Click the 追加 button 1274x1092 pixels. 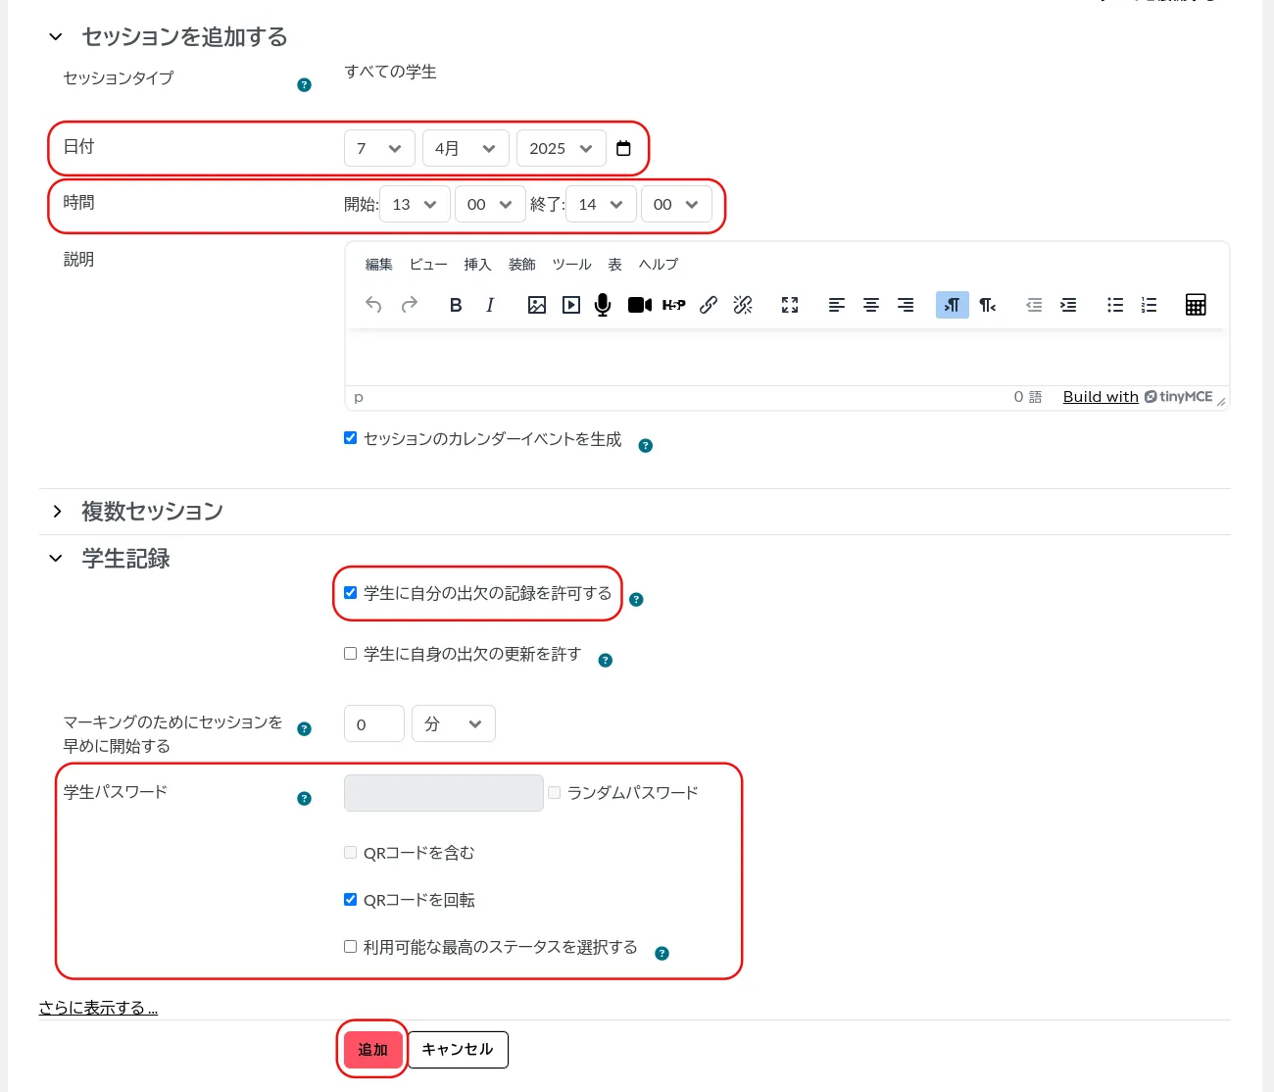tap(372, 1050)
